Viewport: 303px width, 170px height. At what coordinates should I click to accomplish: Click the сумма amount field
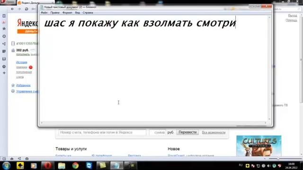point(157,132)
